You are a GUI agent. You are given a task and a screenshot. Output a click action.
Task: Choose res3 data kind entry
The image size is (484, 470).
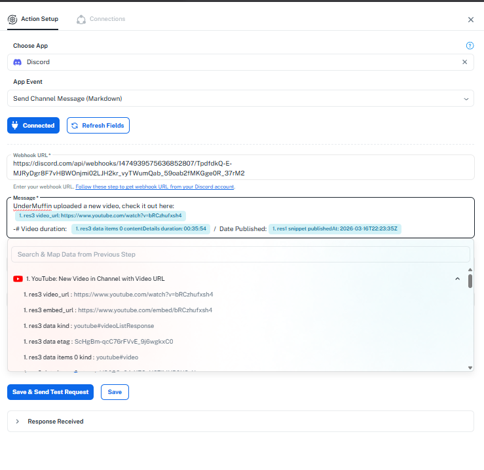(88, 326)
